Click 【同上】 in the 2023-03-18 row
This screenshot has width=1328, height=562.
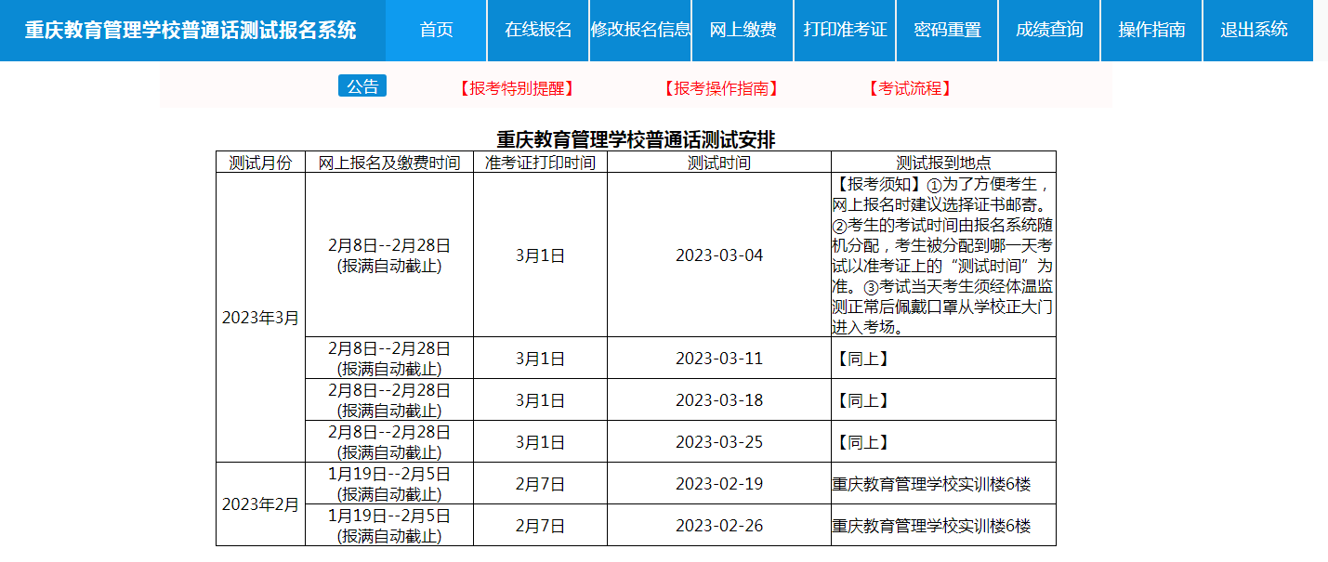[861, 400]
